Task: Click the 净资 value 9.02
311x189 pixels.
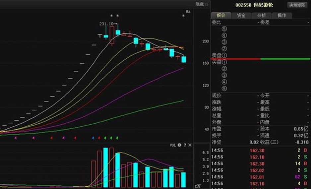Action: pos(254,142)
